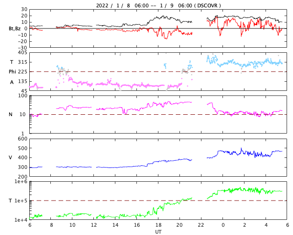The width and height of the screenshot is (293, 235).
Task: Click the 600 tick on V axis
Action: click(x=22, y=139)
